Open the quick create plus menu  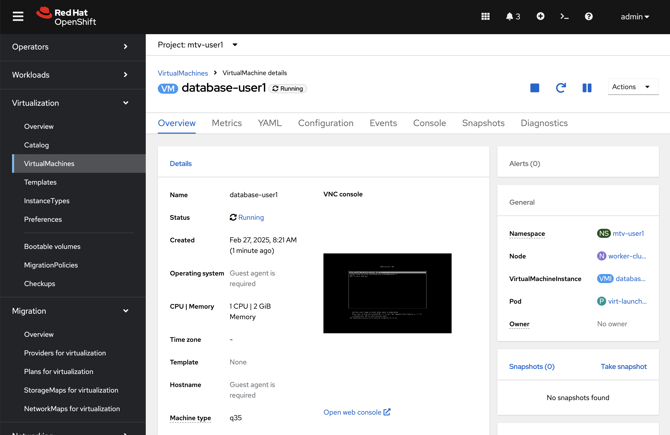pos(540,16)
